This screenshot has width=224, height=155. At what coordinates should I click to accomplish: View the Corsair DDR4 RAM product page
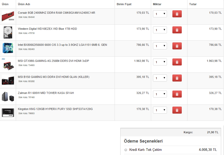[x=56, y=13]
